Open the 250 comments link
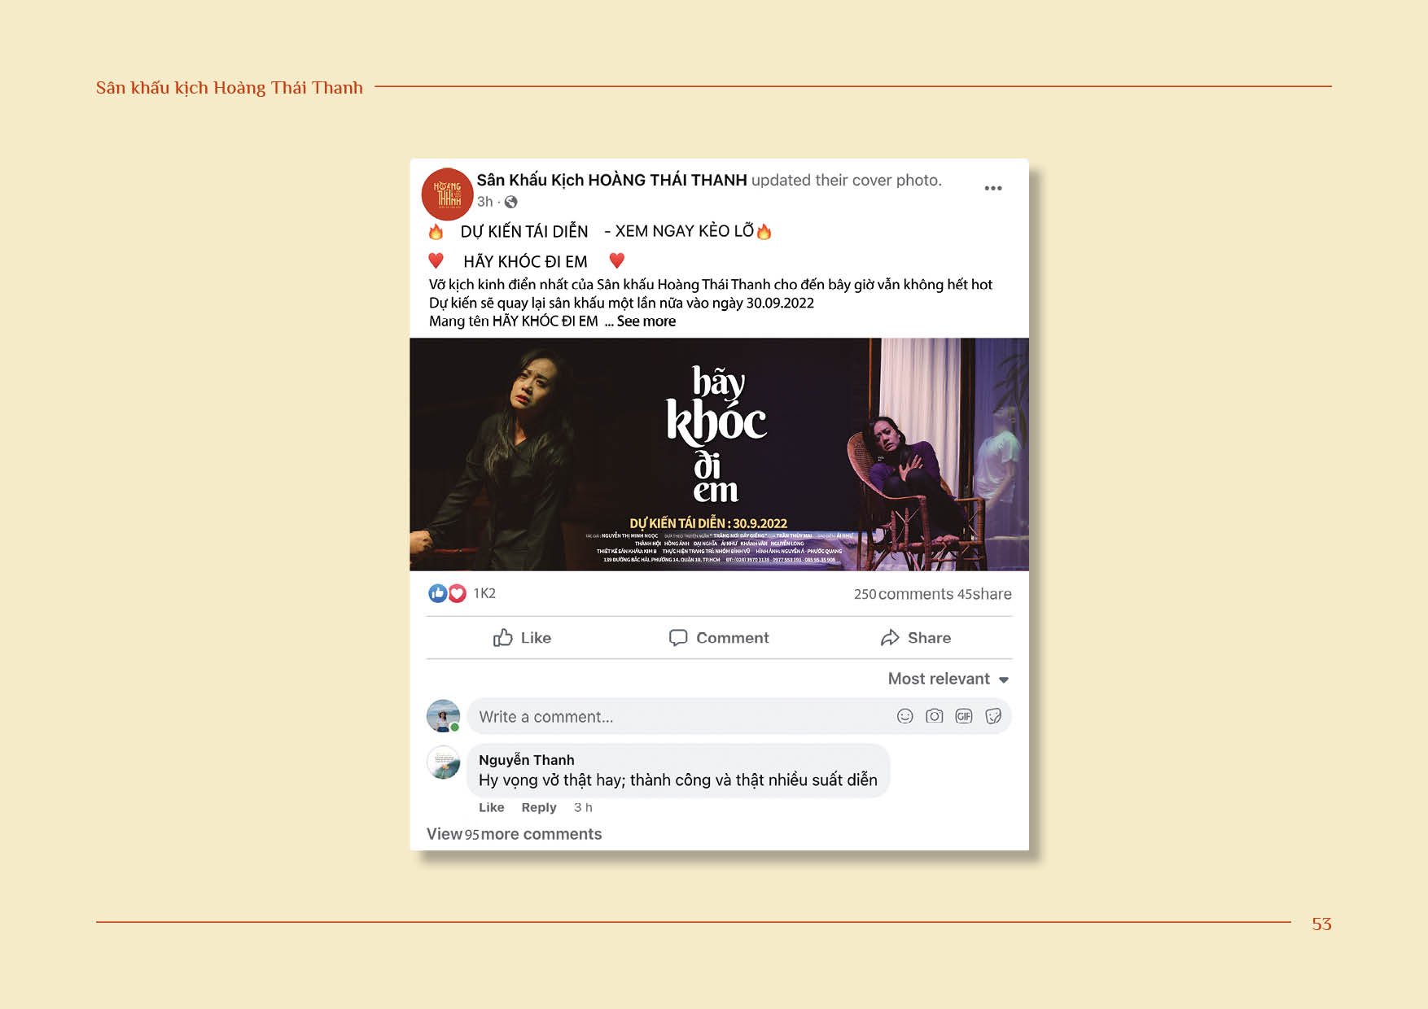Image resolution: width=1428 pixels, height=1009 pixels. 903,594
